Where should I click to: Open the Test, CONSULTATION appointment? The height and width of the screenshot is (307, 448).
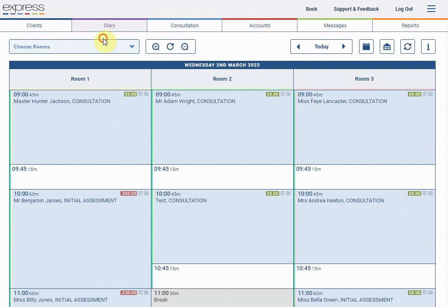click(x=223, y=226)
